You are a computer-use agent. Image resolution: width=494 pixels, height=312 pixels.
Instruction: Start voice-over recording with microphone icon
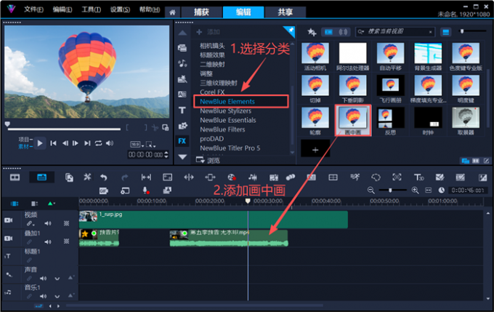tap(145, 191)
